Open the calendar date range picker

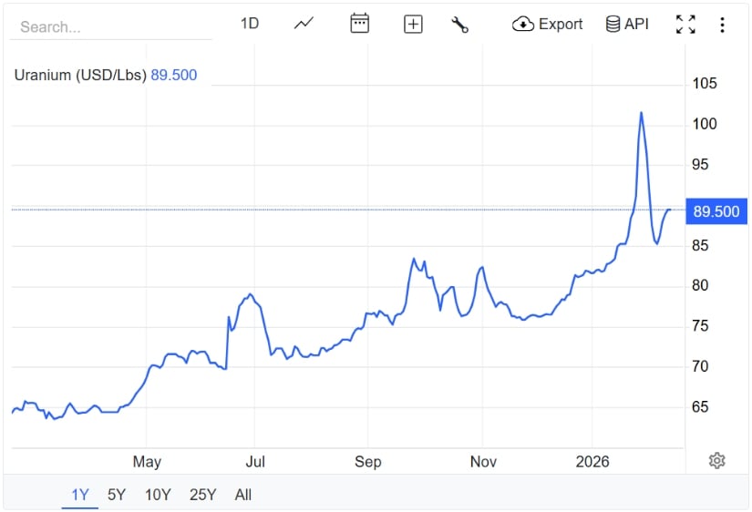click(360, 24)
